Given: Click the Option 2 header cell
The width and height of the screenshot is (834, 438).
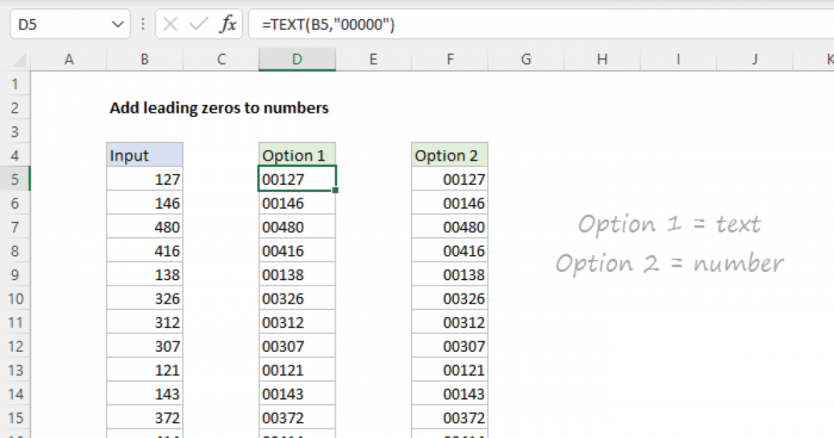Looking at the screenshot, I should point(449,155).
